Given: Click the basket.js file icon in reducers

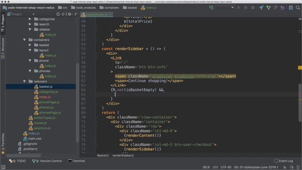Looking at the screenshot, I should tap(36, 87).
